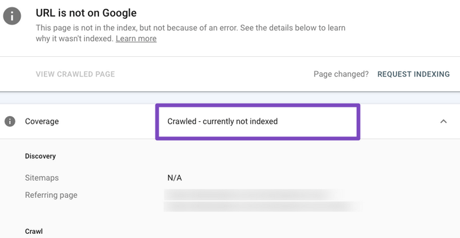Collapse the Coverage section with the chevron
Image resolution: width=460 pixels, height=238 pixels.
coord(443,121)
